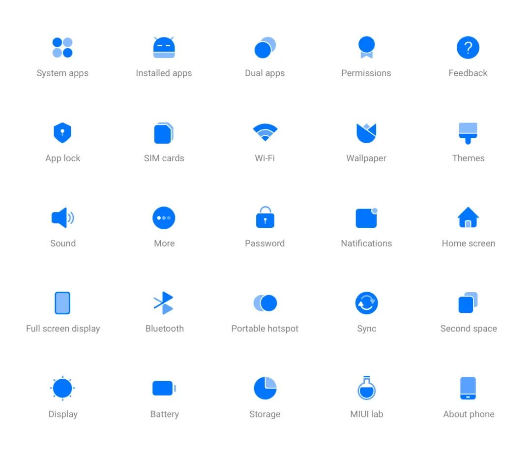
Task: Click the Sound speaker icon
Action: tap(62, 217)
